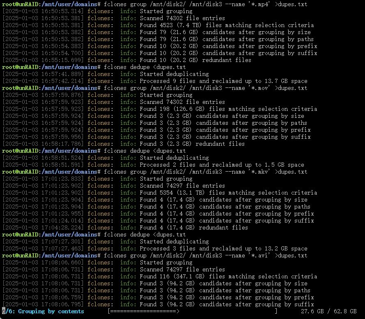Click 'Scanned 74302 file entries' at 16:50:53.381
The height and width of the screenshot is (319, 365).
pos(114,18)
